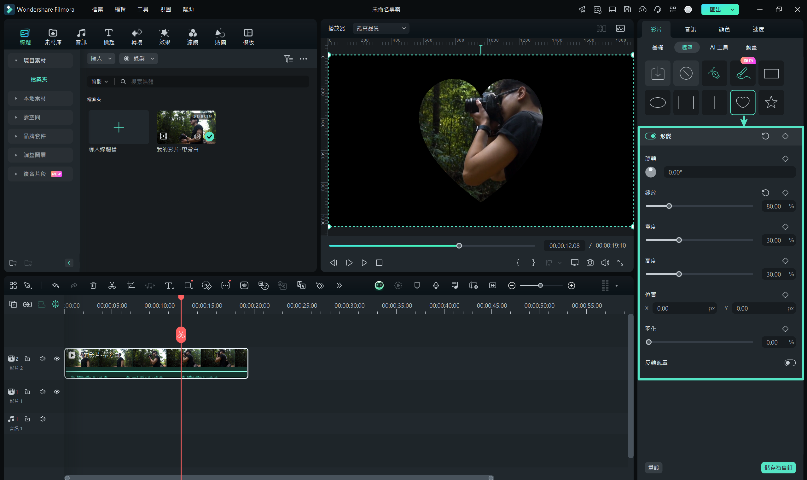
Task: Mute video track 2 audio
Action: click(43, 358)
